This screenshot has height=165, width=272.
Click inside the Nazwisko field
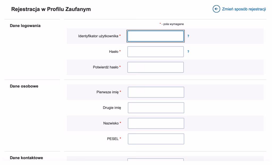click(156, 123)
